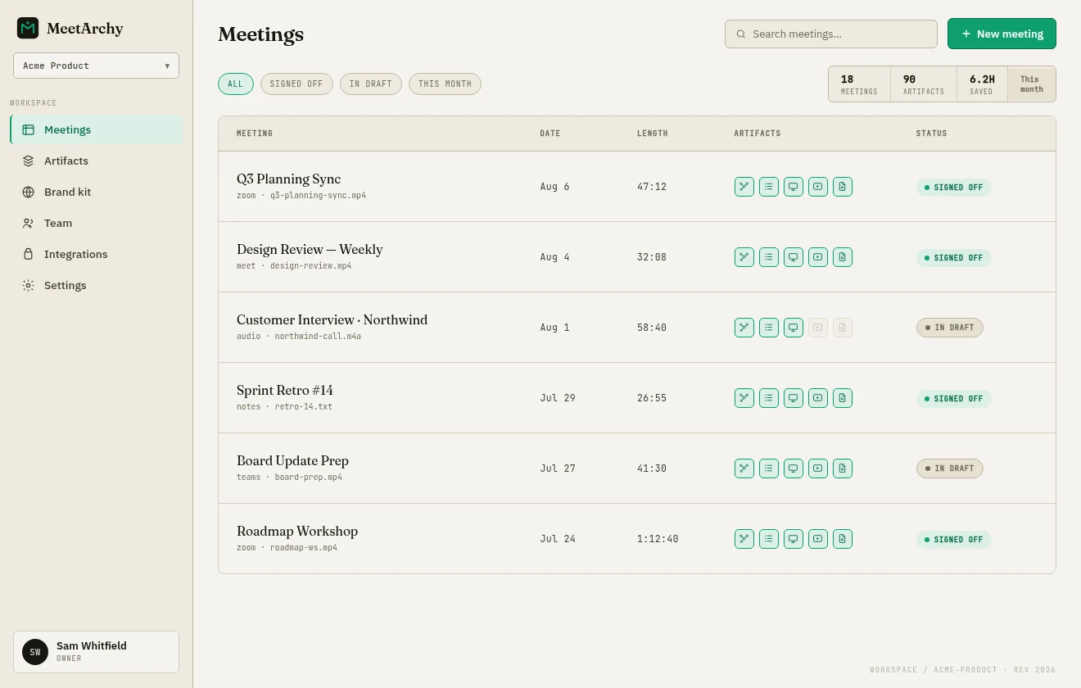Open the slides artifact for Q3 Planning Sync
The width and height of the screenshot is (1081, 688).
pyautogui.click(x=794, y=187)
